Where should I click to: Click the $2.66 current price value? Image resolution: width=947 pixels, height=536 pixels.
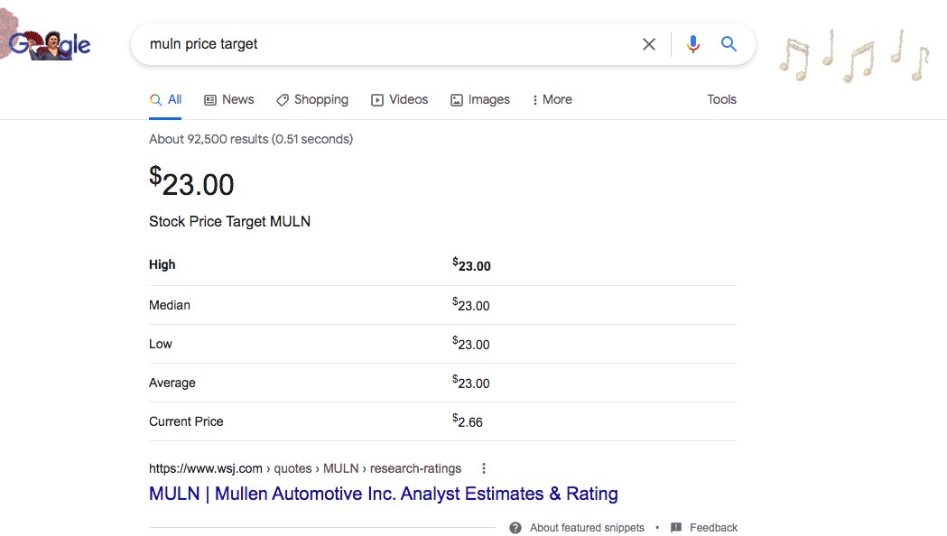[468, 420]
